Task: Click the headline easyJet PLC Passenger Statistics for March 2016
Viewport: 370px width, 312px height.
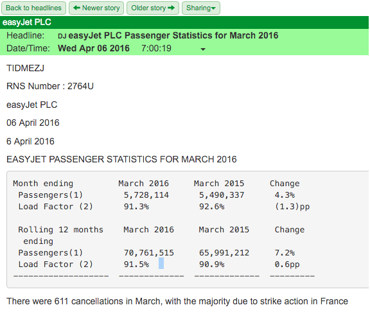Action: pos(173,35)
